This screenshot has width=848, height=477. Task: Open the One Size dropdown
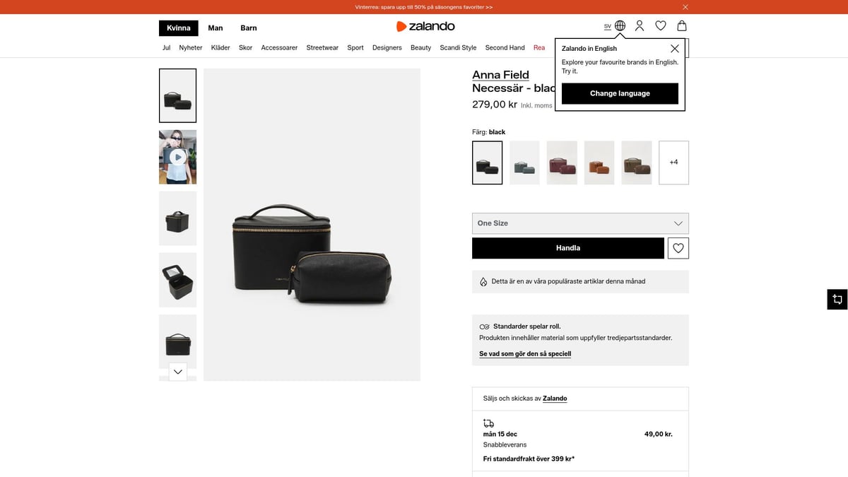click(x=580, y=223)
